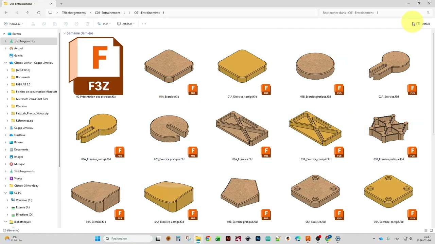This screenshot has width=435, height=244.
Task: Open the [ARCHIVES] folder in sidebar
Action: [23, 70]
